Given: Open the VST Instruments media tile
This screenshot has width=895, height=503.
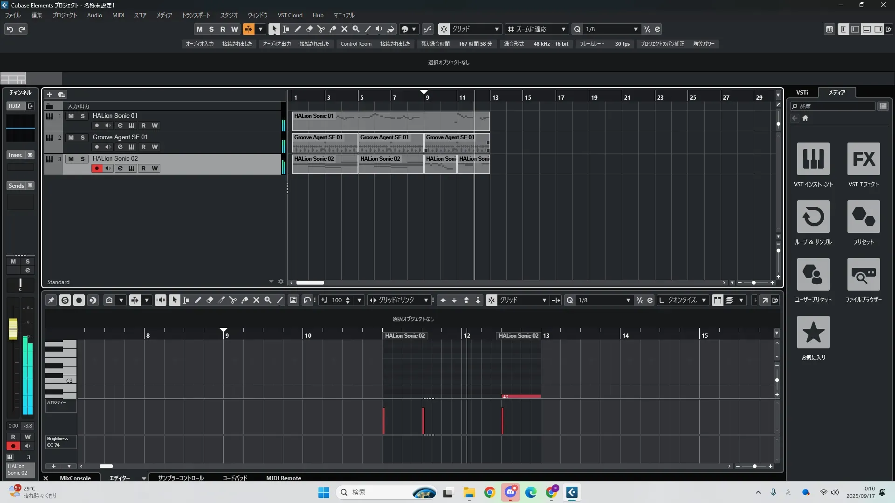Looking at the screenshot, I should click(x=813, y=159).
